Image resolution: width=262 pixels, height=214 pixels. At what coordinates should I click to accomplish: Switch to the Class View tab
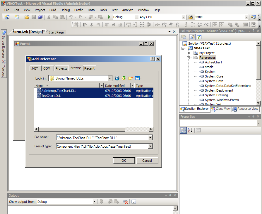221,109
